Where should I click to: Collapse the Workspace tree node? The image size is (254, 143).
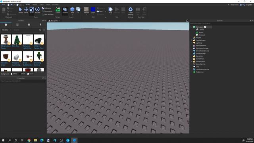[191, 27]
